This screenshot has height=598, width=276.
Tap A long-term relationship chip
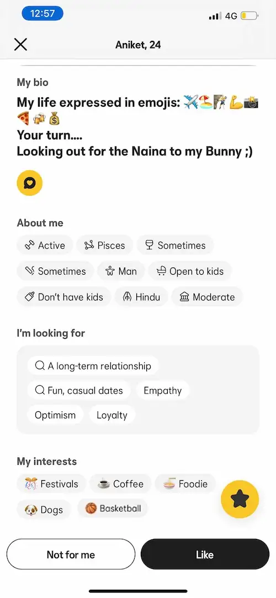point(93,366)
